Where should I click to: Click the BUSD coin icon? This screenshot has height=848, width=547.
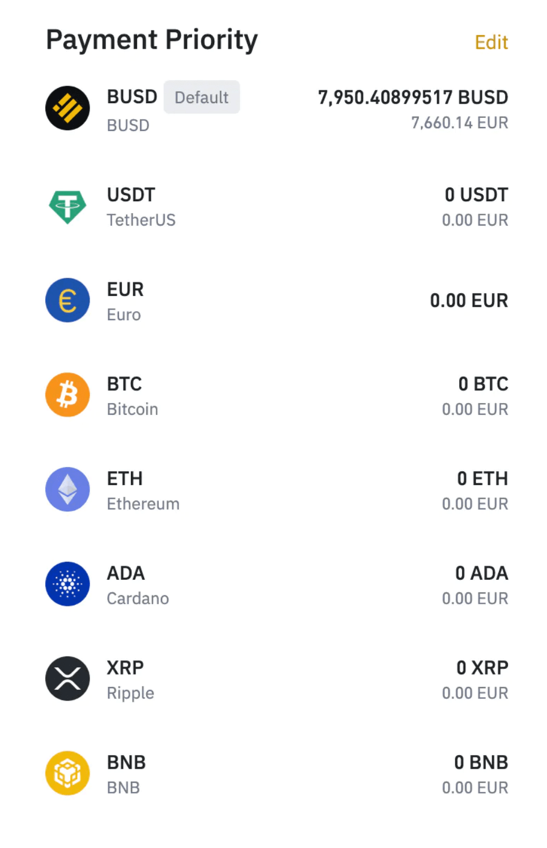67,108
